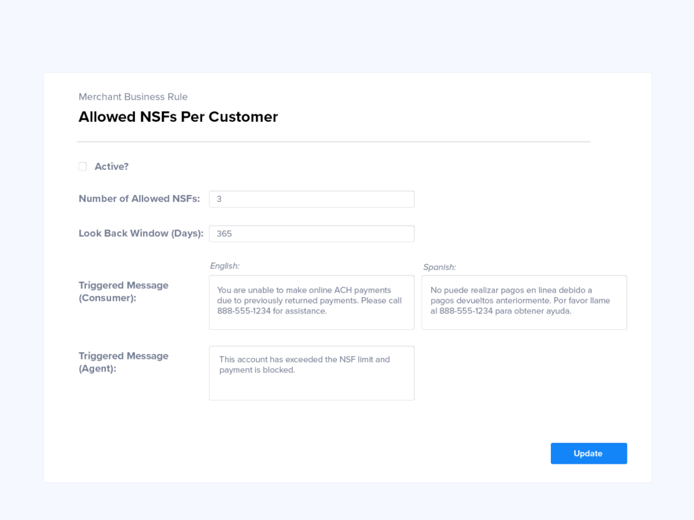Select the "Merchant Business Rule" text
The image size is (694, 520).
coord(133,97)
